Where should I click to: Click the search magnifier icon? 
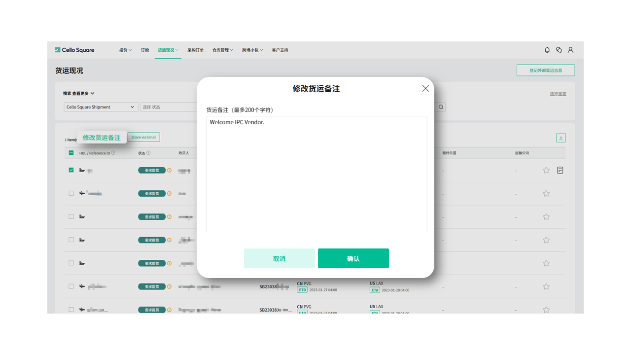pos(441,107)
